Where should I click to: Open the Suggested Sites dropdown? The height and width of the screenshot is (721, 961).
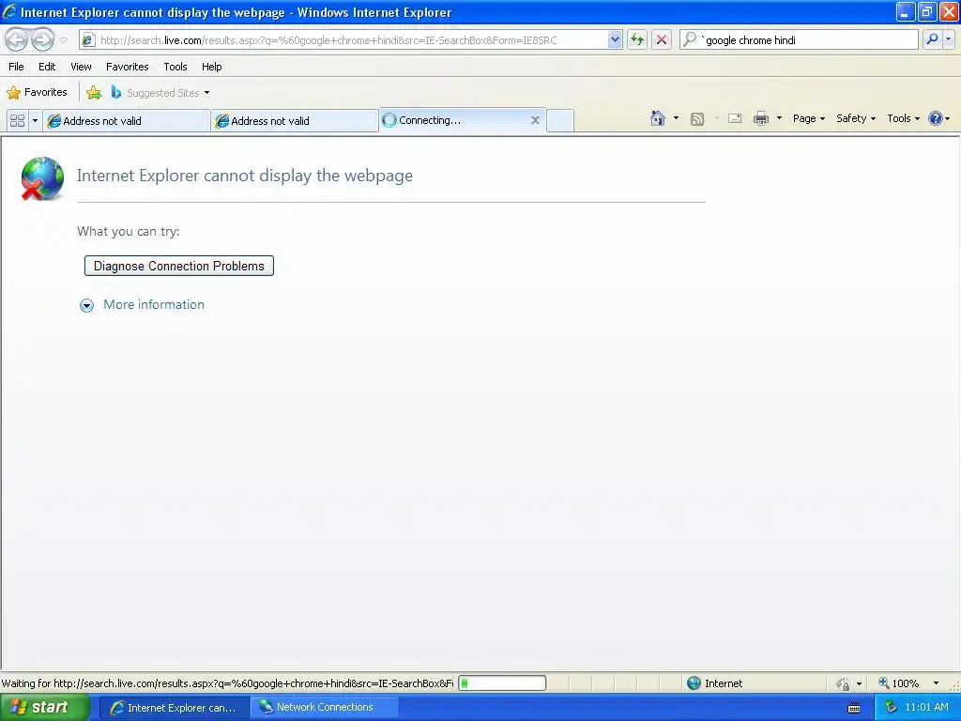pos(160,93)
